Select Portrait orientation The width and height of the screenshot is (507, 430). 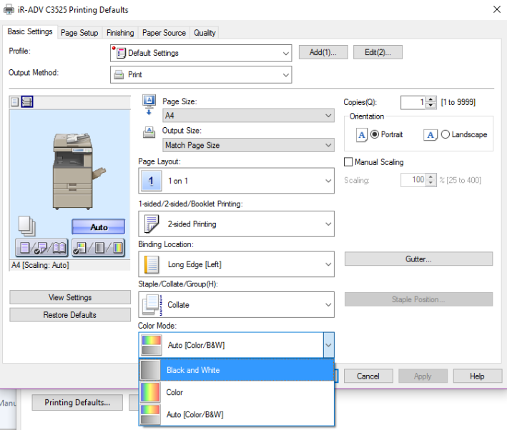[x=375, y=134]
